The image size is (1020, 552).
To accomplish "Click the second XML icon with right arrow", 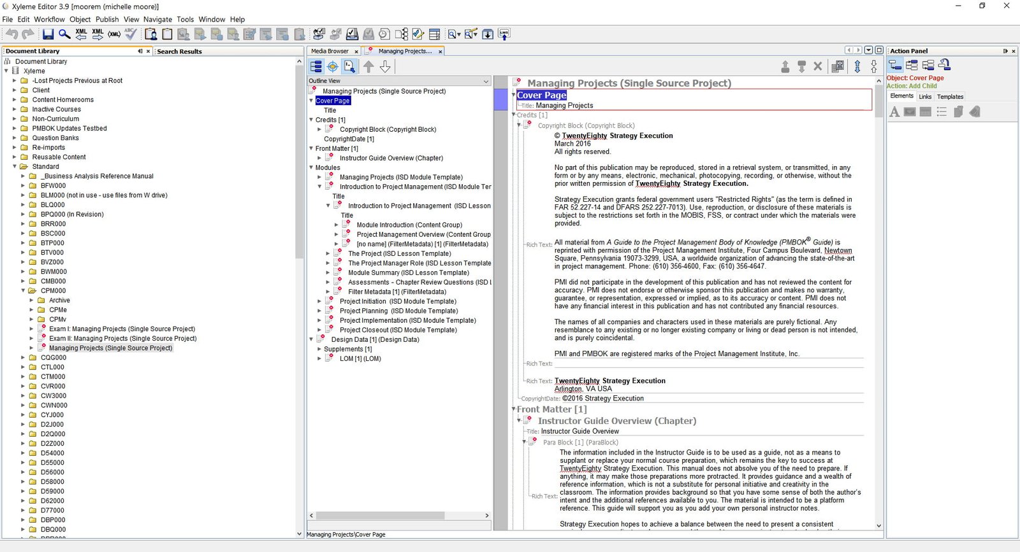I will tap(98, 34).
